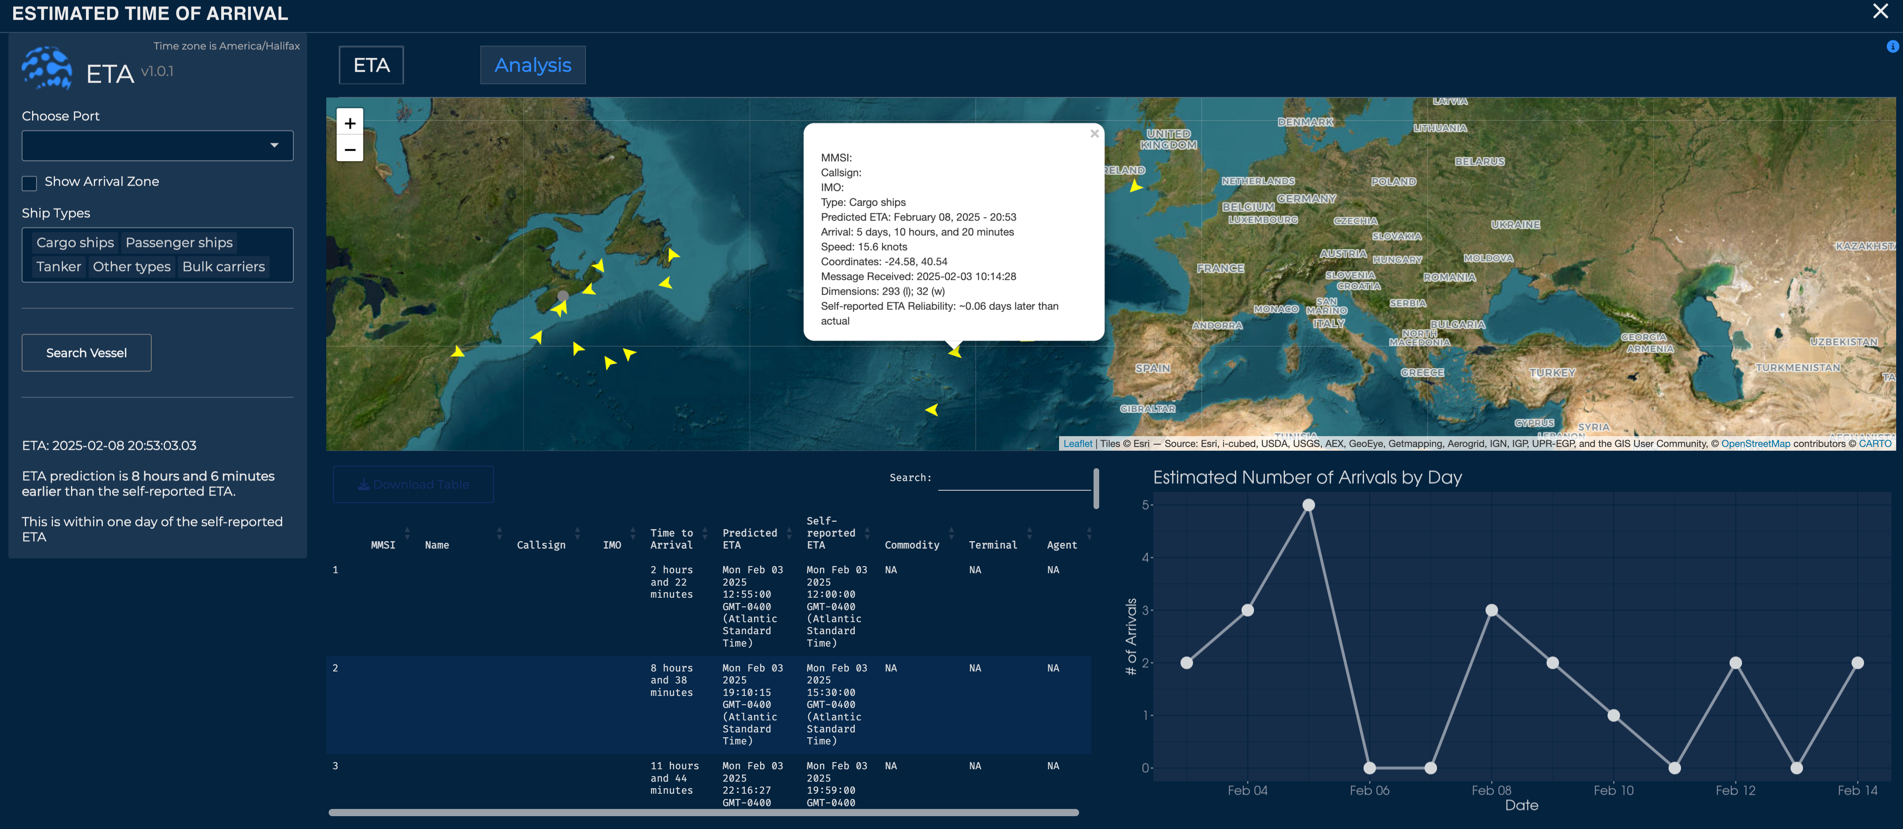Close the vessel info popup
This screenshot has height=829, width=1903.
point(1094,133)
